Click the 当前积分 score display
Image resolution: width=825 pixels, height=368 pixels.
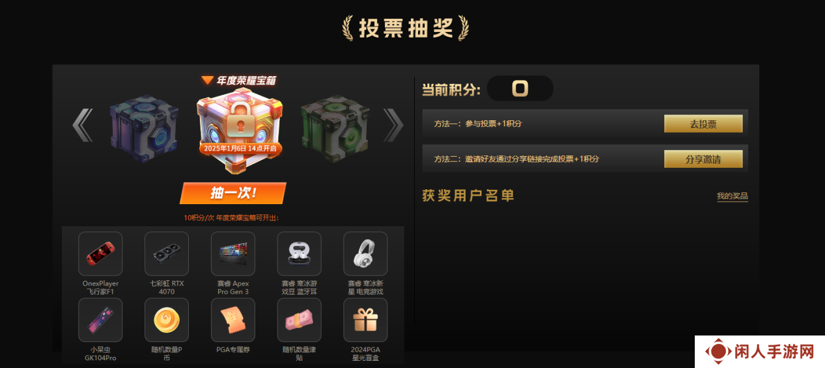tap(520, 88)
